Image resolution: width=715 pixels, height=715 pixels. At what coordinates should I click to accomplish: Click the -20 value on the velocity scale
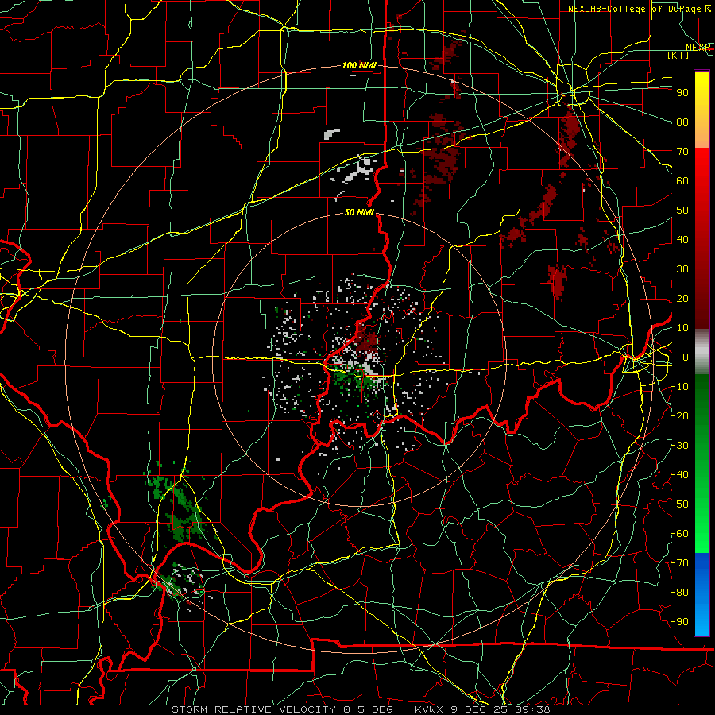(680, 415)
